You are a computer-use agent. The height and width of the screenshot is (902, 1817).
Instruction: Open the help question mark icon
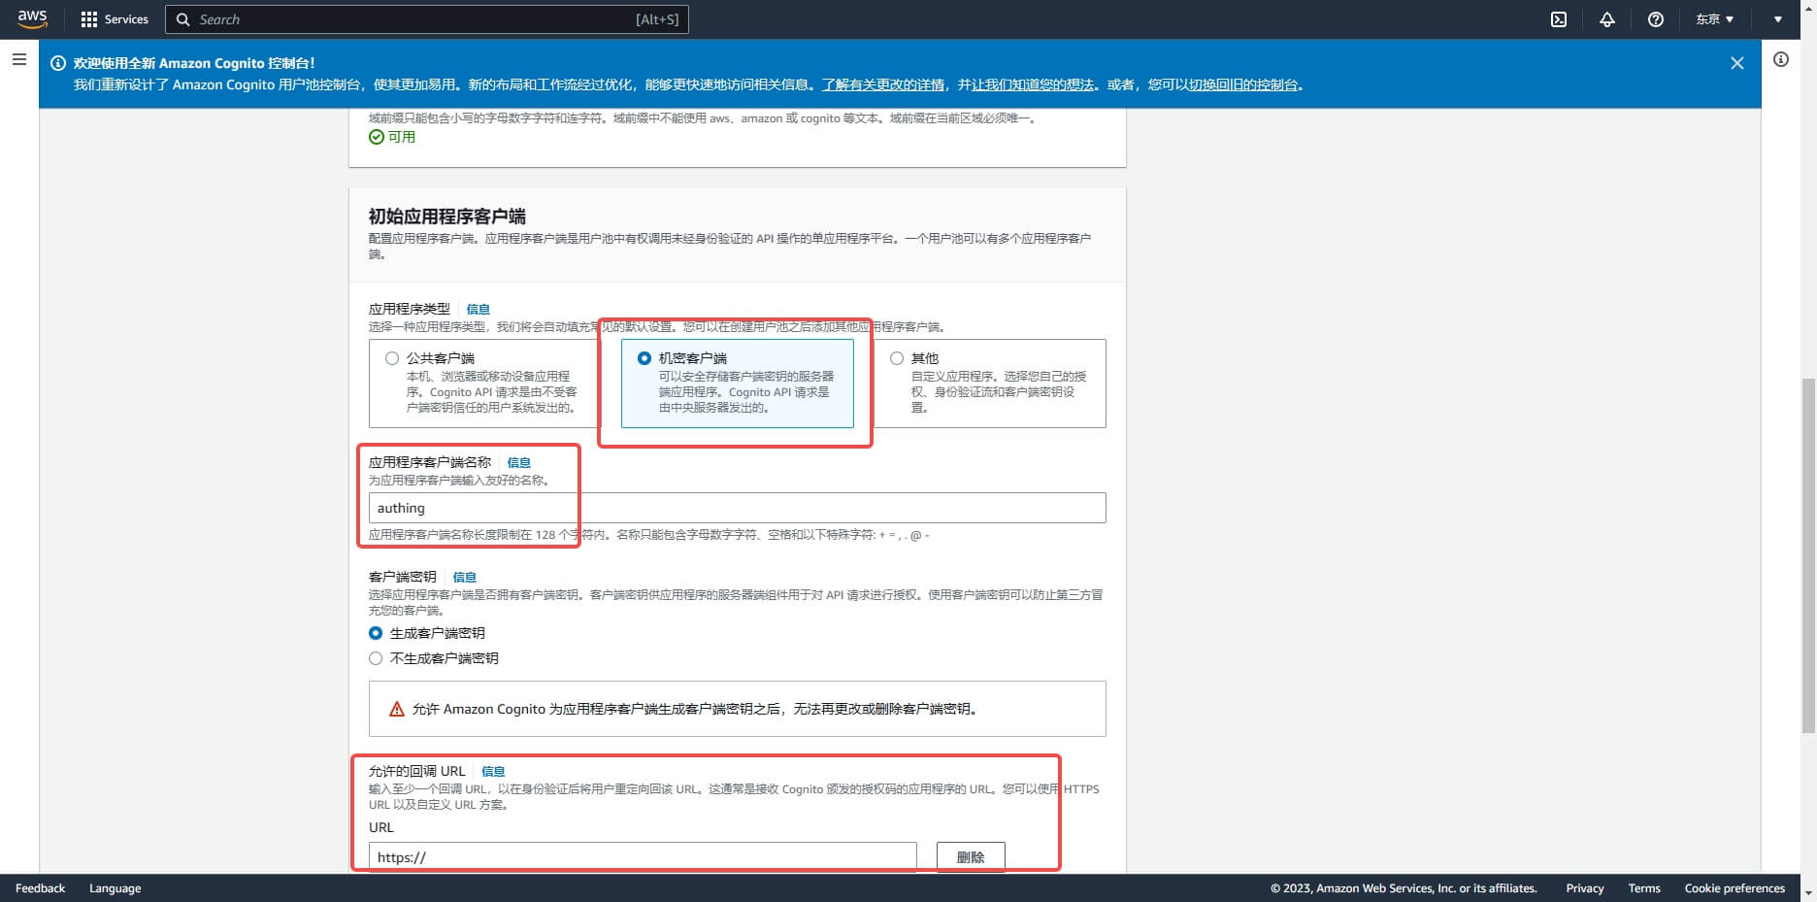[x=1656, y=19]
